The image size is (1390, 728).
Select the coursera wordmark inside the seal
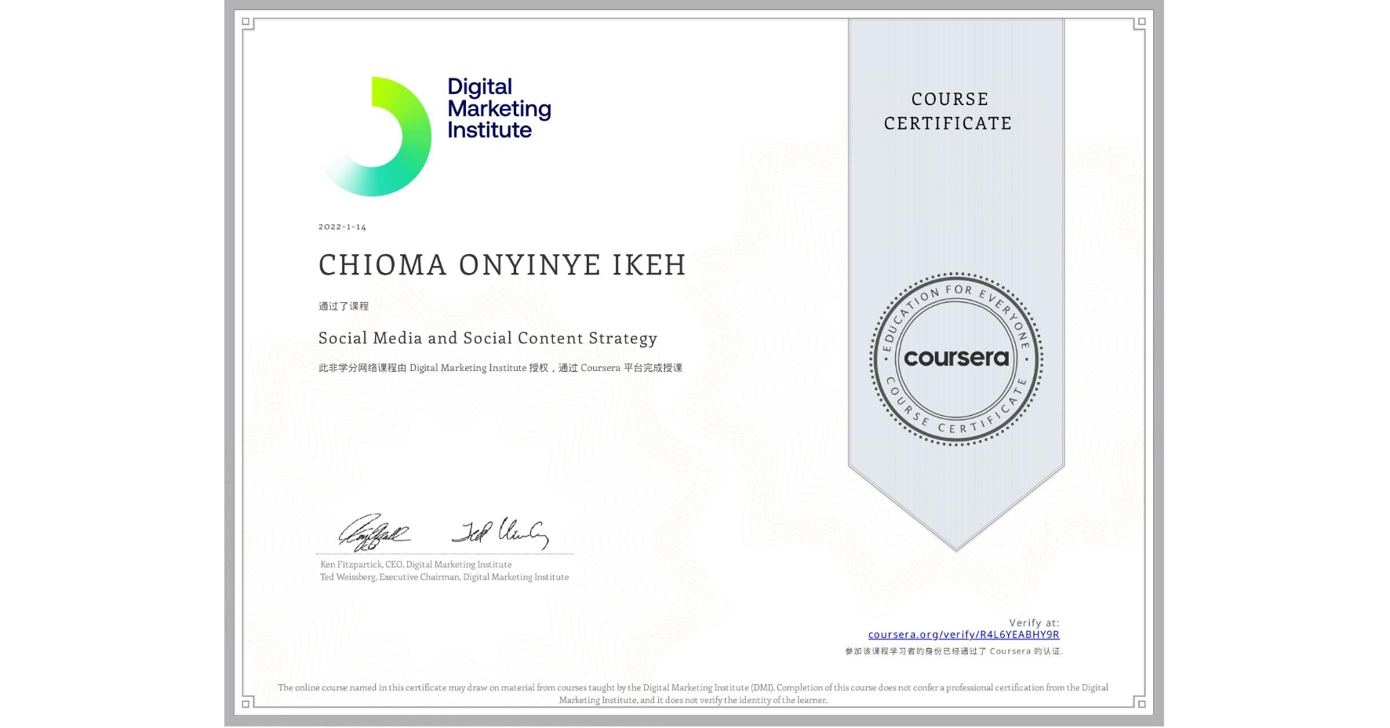[x=955, y=359]
